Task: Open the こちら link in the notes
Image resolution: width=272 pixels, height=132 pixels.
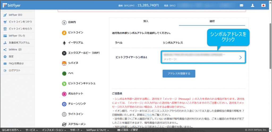Action: (x=148, y=115)
